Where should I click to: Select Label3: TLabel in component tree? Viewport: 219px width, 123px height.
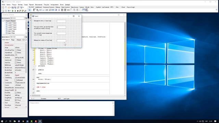coord(12,27)
